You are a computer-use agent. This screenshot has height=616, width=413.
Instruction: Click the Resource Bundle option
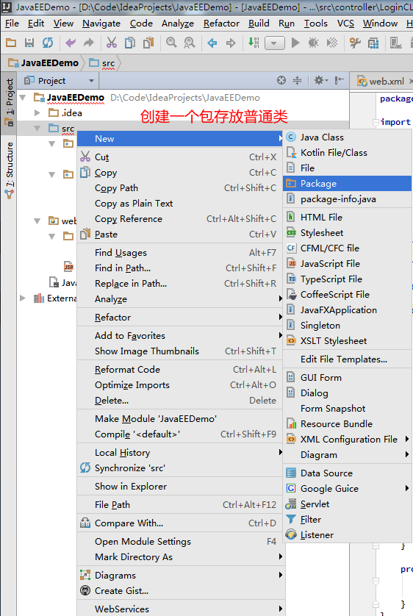point(347,424)
